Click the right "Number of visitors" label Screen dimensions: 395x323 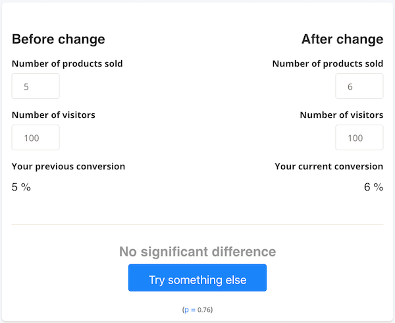click(342, 115)
